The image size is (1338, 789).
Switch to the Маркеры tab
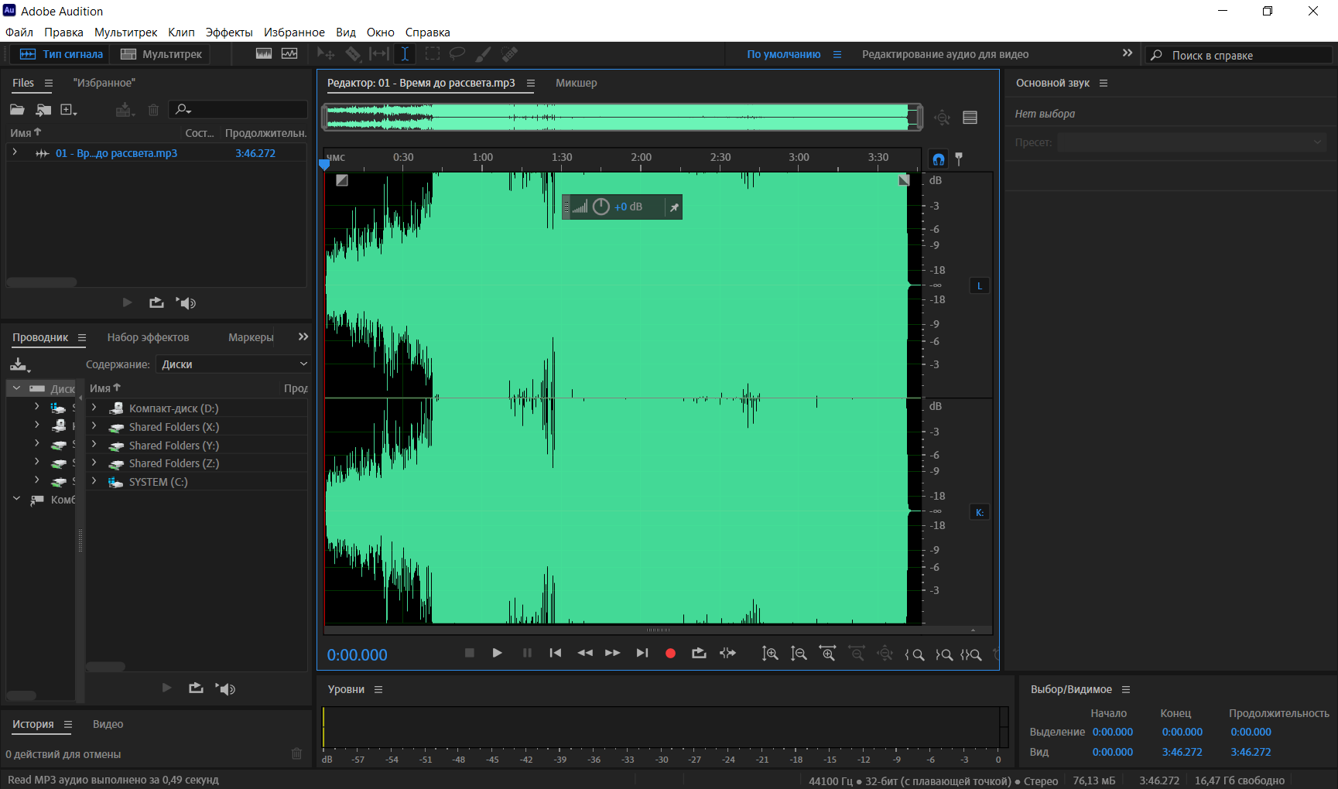(251, 337)
